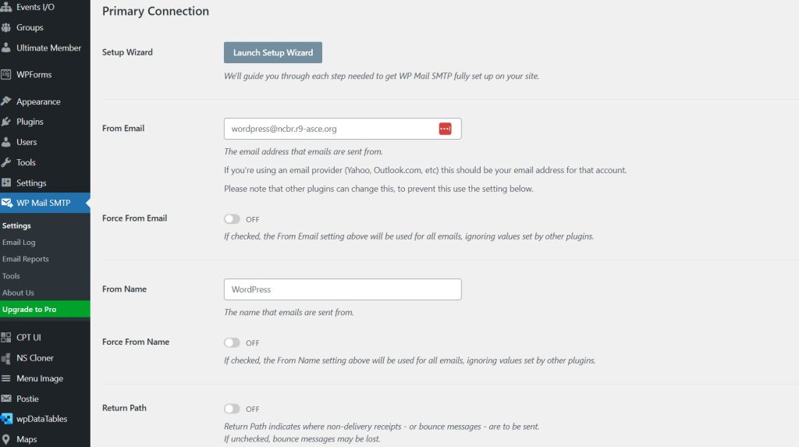This screenshot has width=799, height=447.
Task: Click the Maps location pin icon
Action: click(x=7, y=439)
